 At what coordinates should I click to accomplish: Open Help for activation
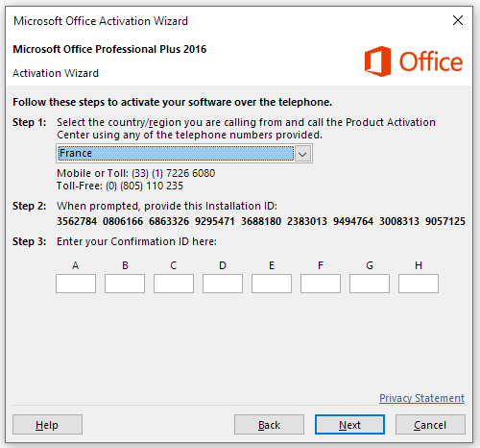coord(47,425)
